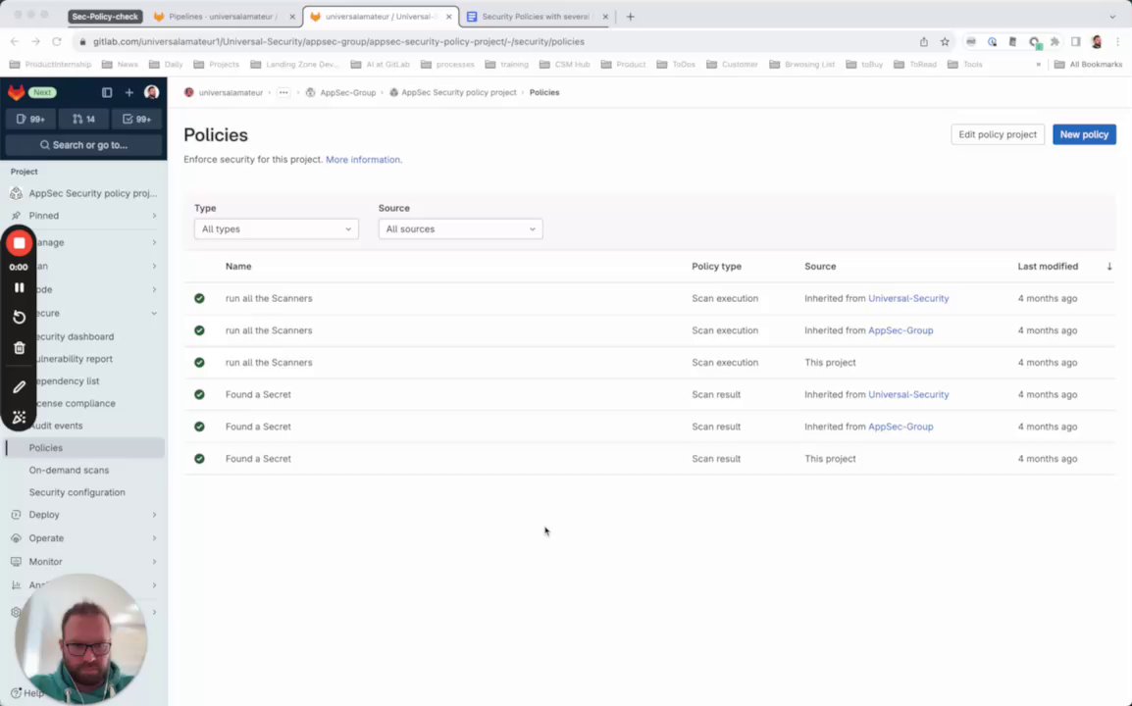Toggle the GitLab sidebar collapse icon
This screenshot has width=1132, height=706.
point(107,92)
